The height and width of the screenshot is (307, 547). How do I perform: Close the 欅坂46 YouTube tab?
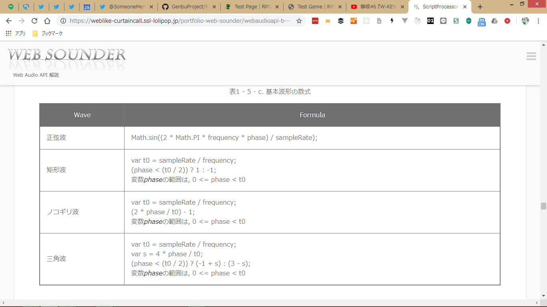click(x=402, y=7)
